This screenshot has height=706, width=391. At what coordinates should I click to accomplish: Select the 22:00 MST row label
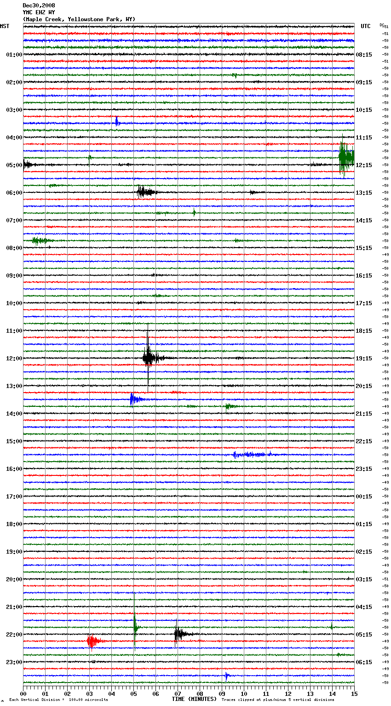(14, 635)
